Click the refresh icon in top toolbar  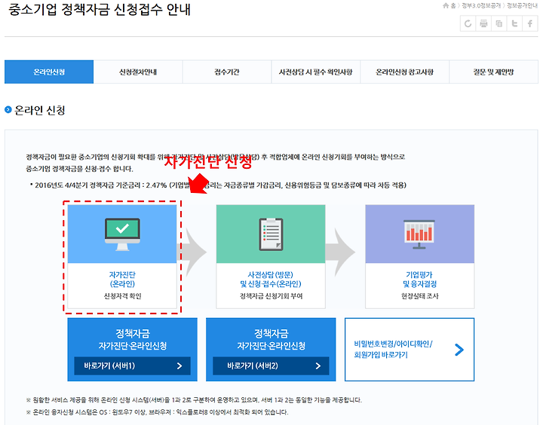point(468,24)
